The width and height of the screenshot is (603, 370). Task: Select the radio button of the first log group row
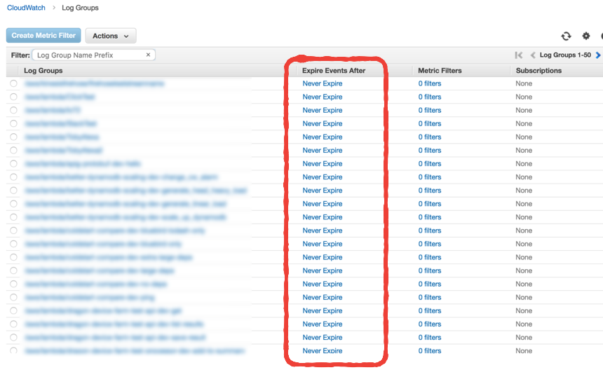(13, 83)
